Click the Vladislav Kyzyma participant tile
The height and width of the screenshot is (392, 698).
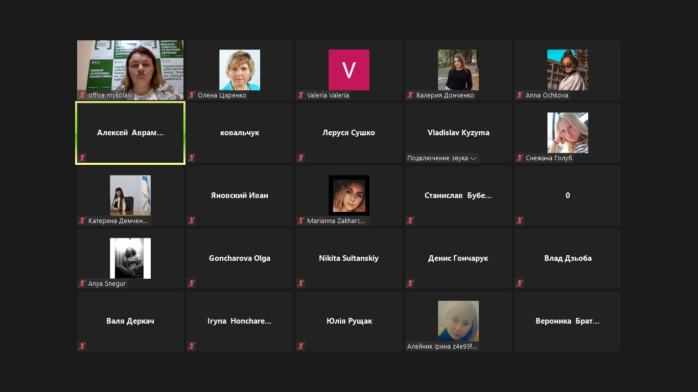[458, 133]
